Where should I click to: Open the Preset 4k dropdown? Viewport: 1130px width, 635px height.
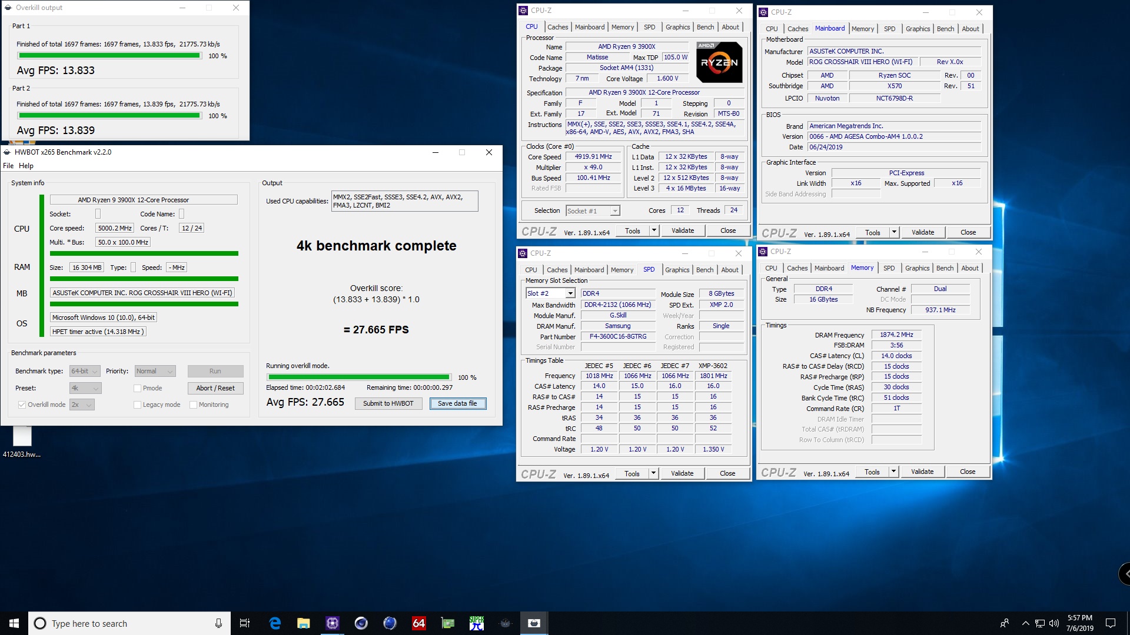(85, 388)
